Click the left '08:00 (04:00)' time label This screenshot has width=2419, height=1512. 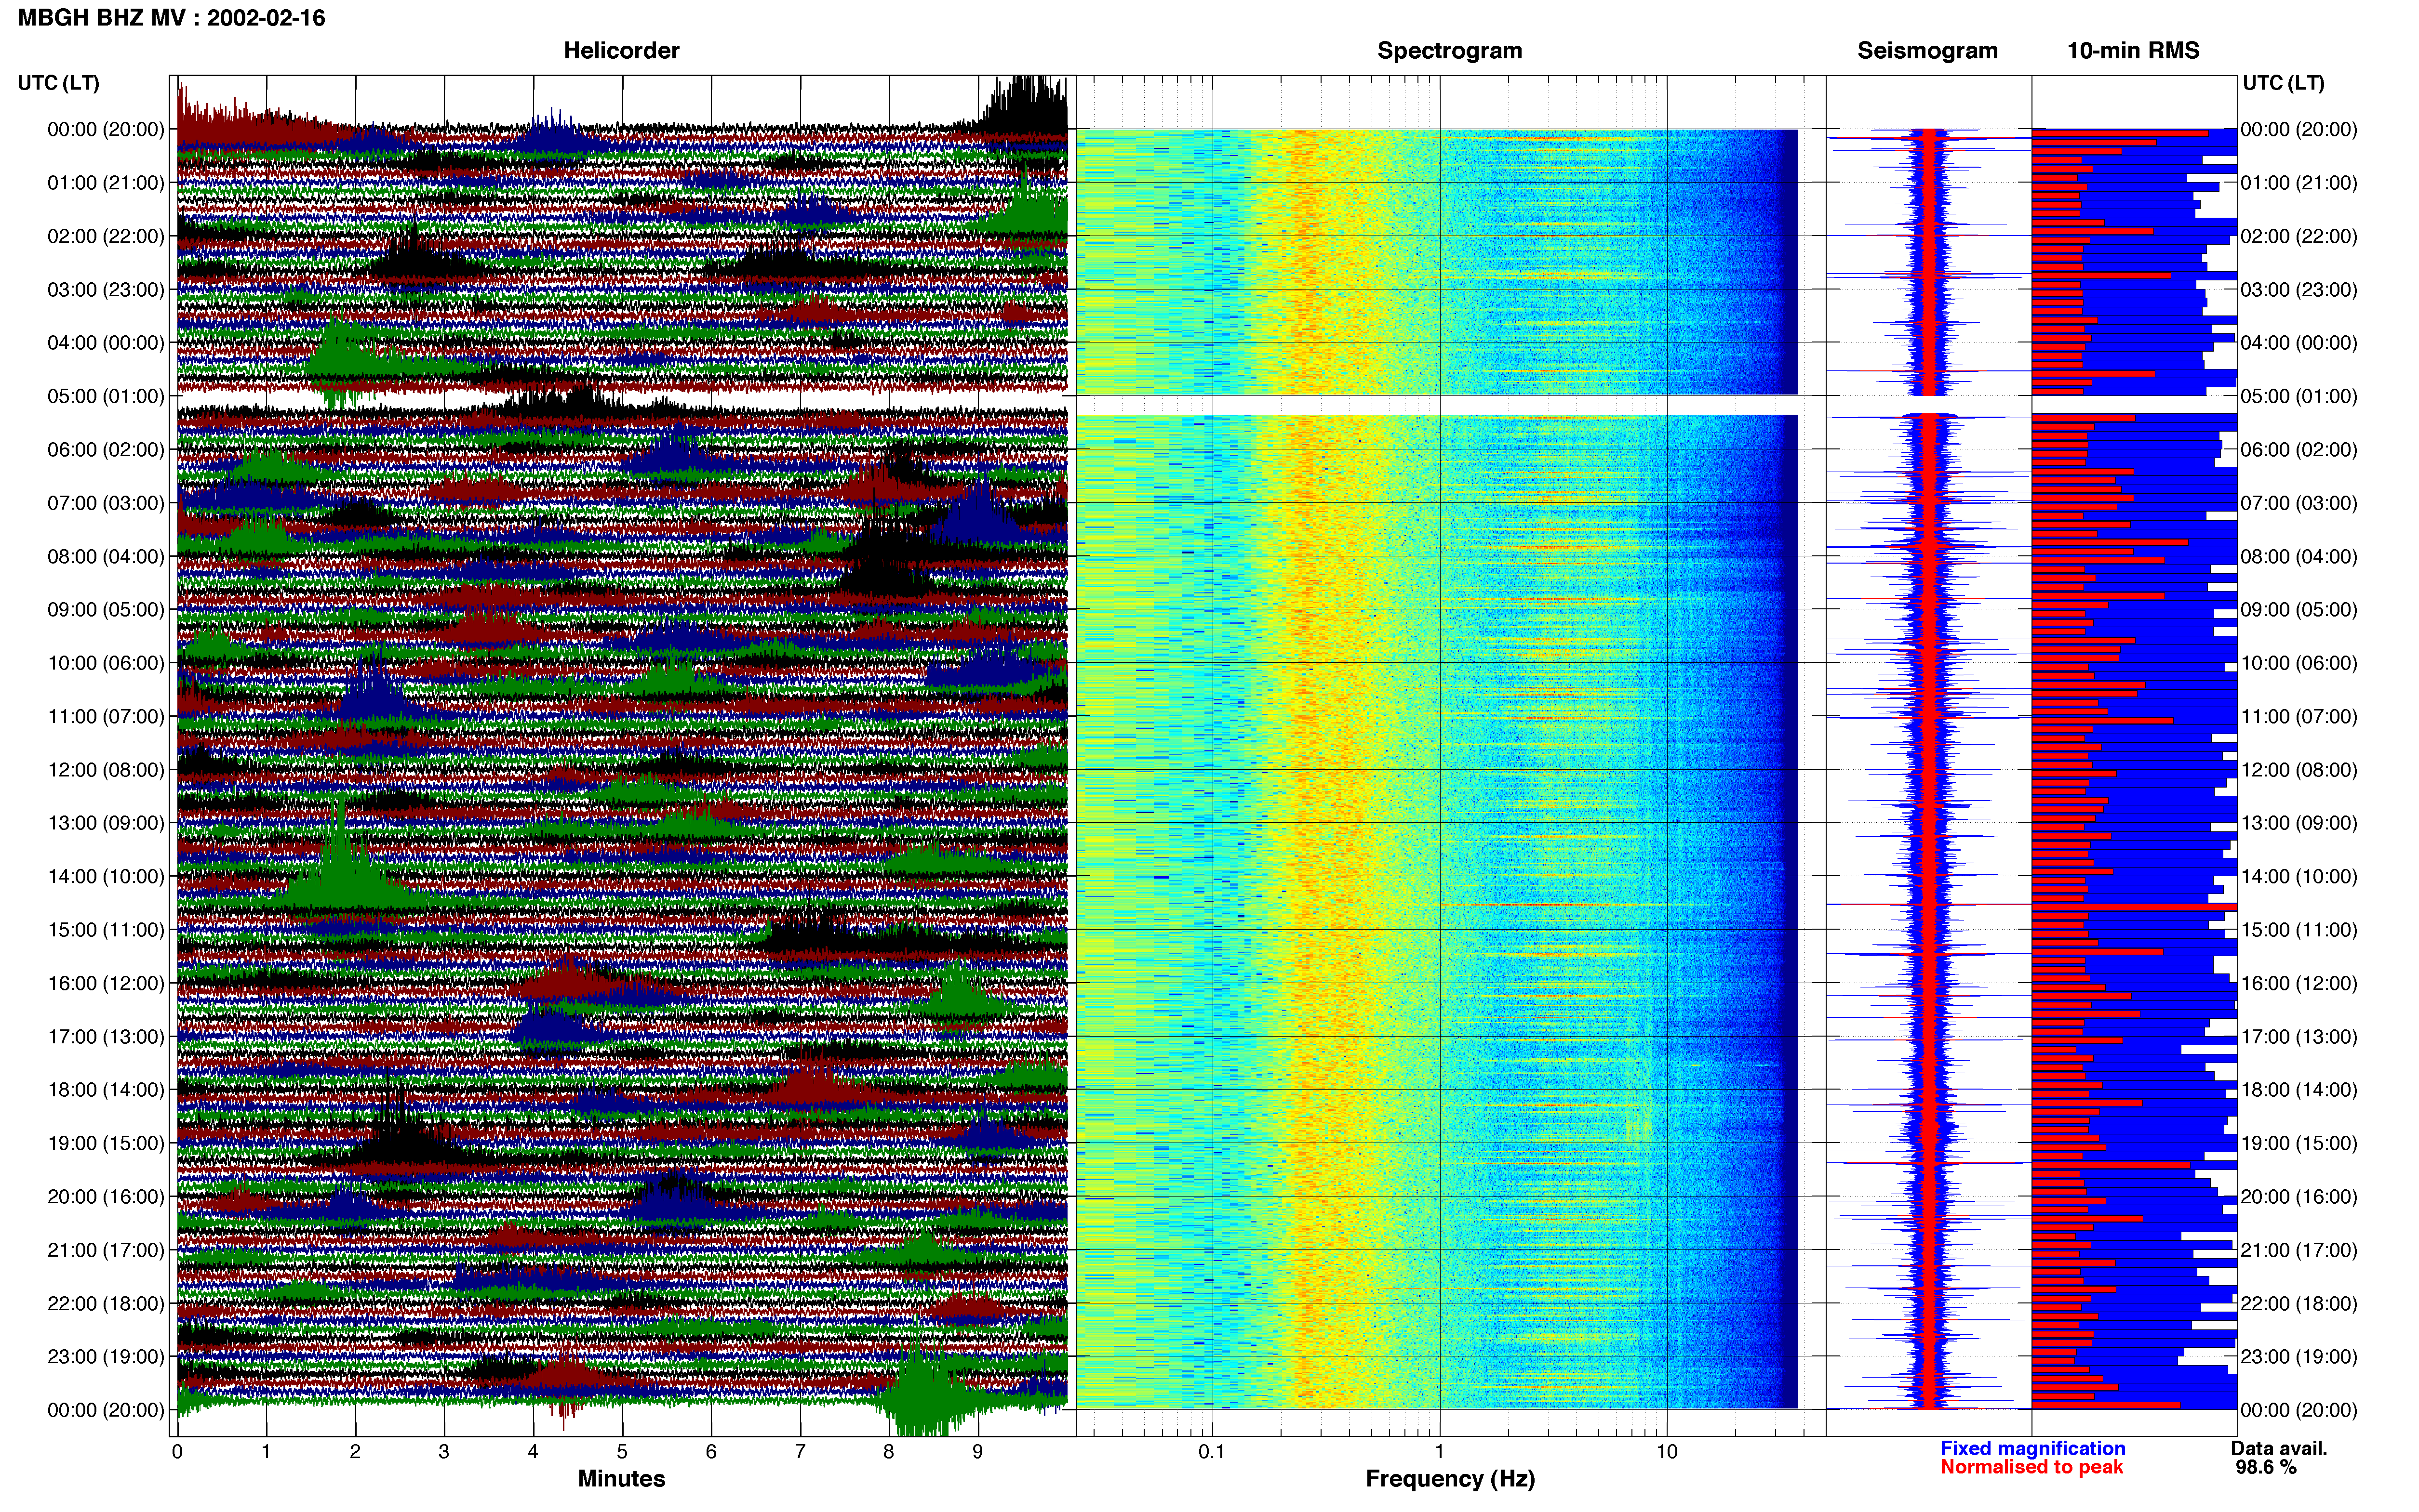[106, 556]
